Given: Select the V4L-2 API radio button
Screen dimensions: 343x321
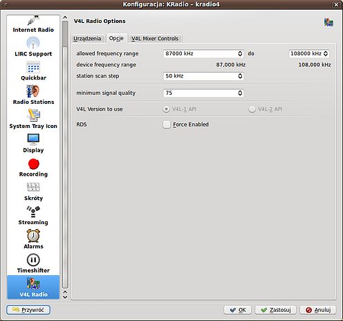Looking at the screenshot, I should [x=252, y=109].
